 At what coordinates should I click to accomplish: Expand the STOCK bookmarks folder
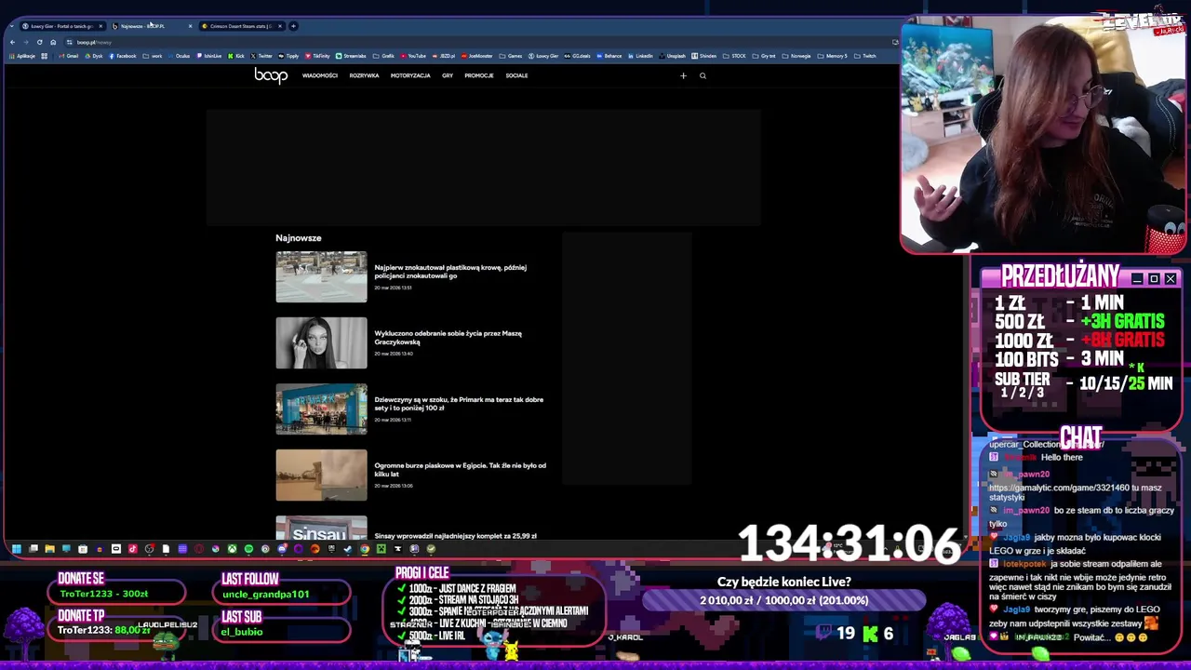coord(734,56)
